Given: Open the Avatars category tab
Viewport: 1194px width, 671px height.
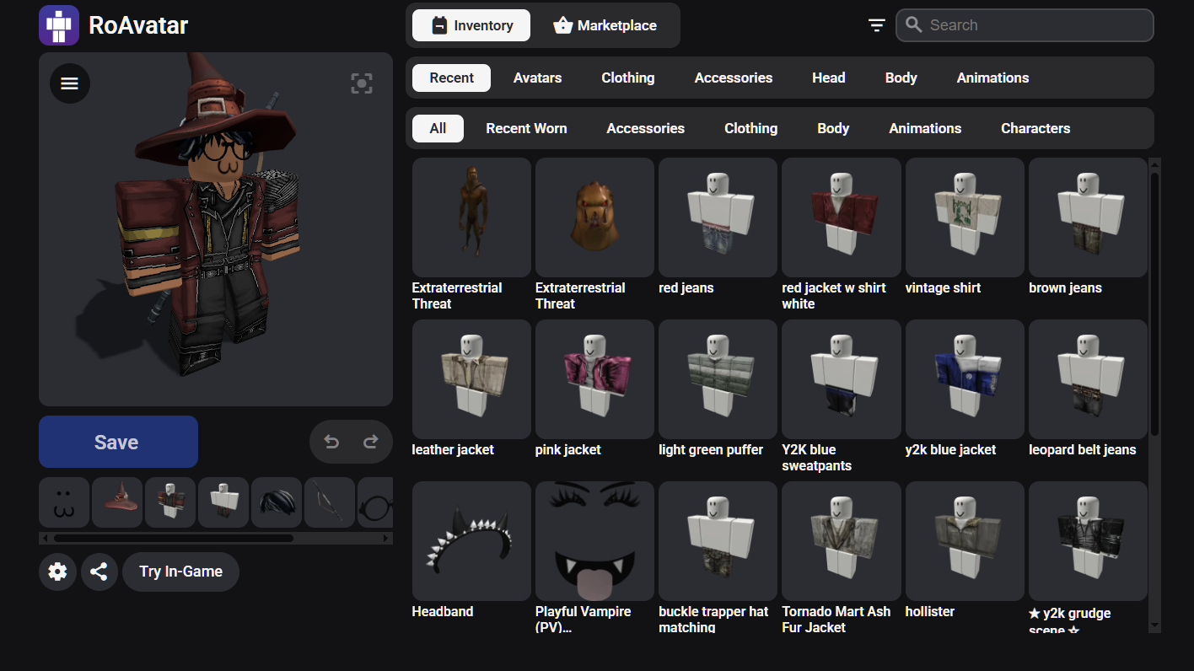Looking at the screenshot, I should 537,78.
